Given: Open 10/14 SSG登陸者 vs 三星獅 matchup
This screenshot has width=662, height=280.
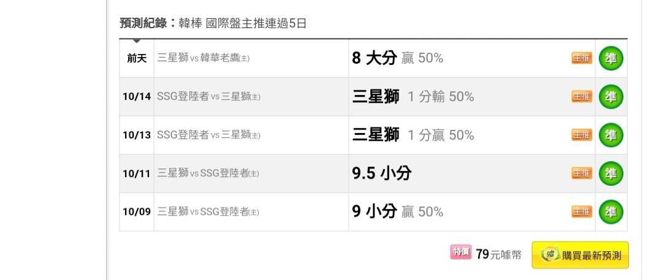Looking at the screenshot, I should (x=208, y=97).
